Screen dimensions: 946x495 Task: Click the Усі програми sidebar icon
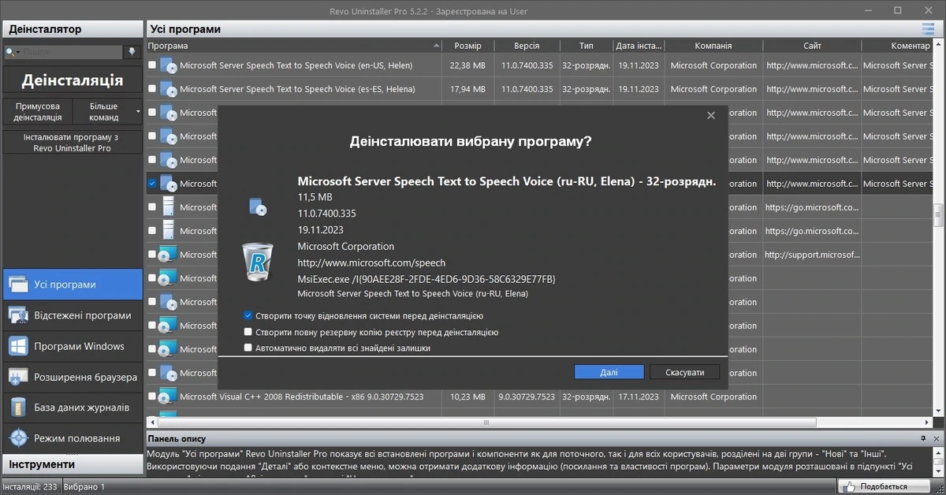(x=19, y=285)
